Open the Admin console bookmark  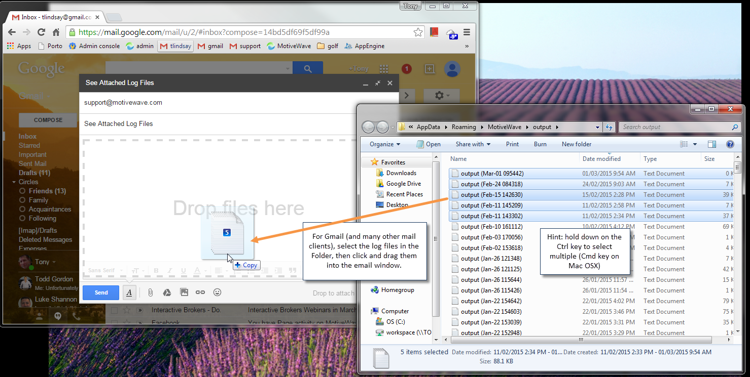[x=94, y=46]
